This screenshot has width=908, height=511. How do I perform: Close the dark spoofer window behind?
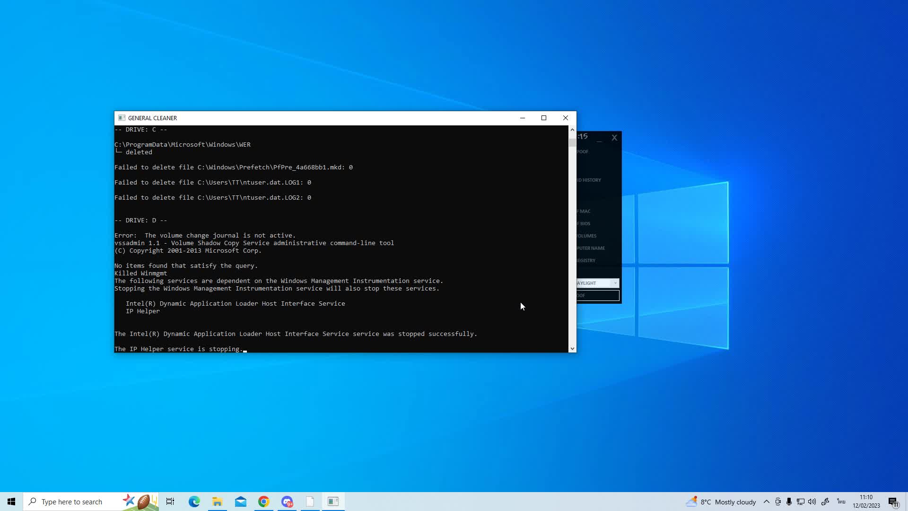click(614, 138)
